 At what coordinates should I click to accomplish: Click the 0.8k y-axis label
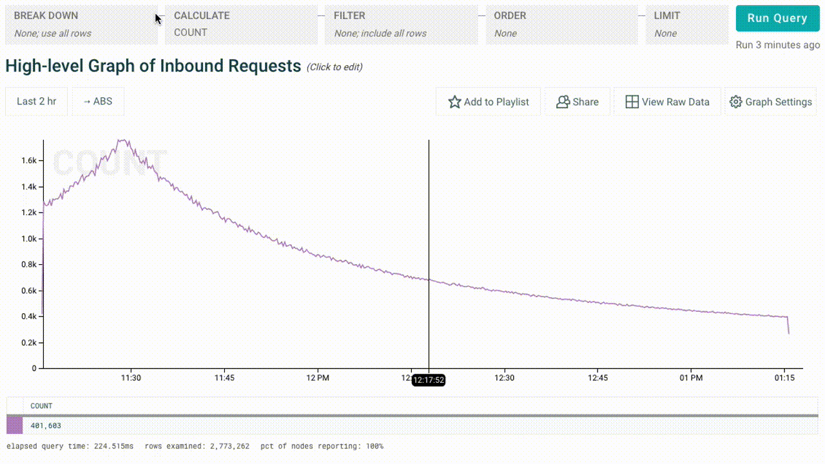coord(28,264)
